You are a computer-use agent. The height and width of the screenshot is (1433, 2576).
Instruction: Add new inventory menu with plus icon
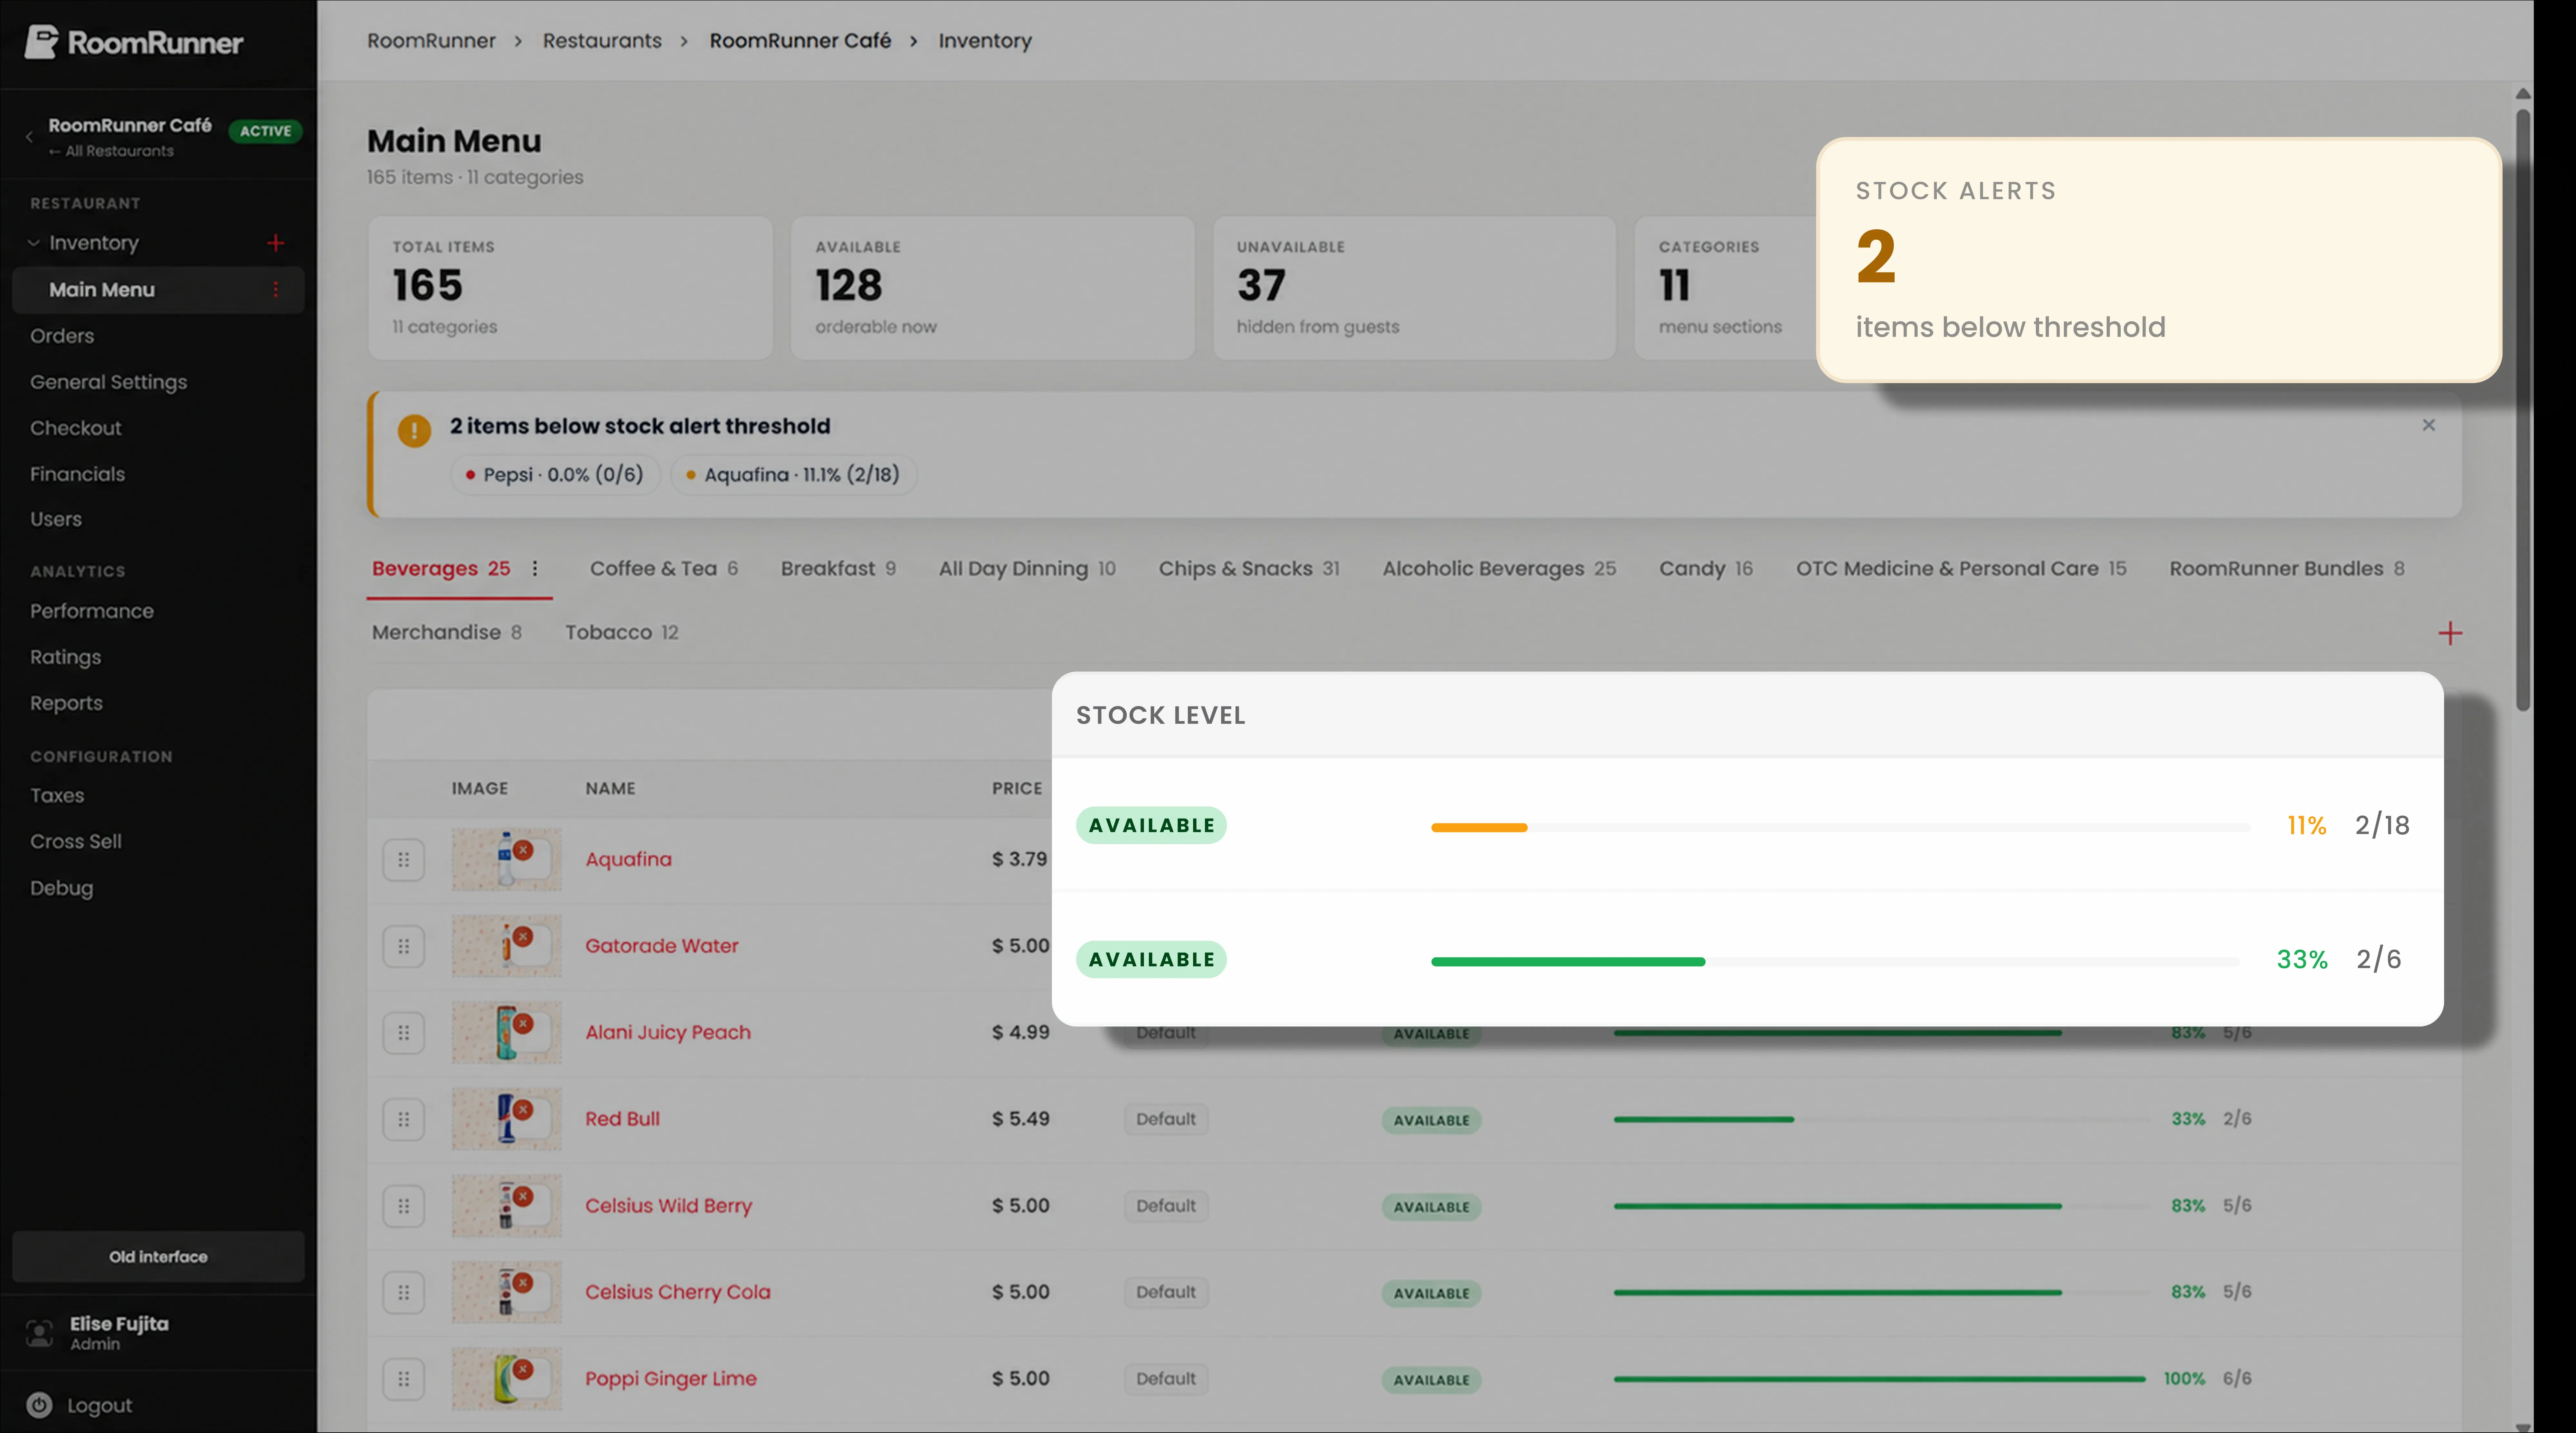coord(276,243)
